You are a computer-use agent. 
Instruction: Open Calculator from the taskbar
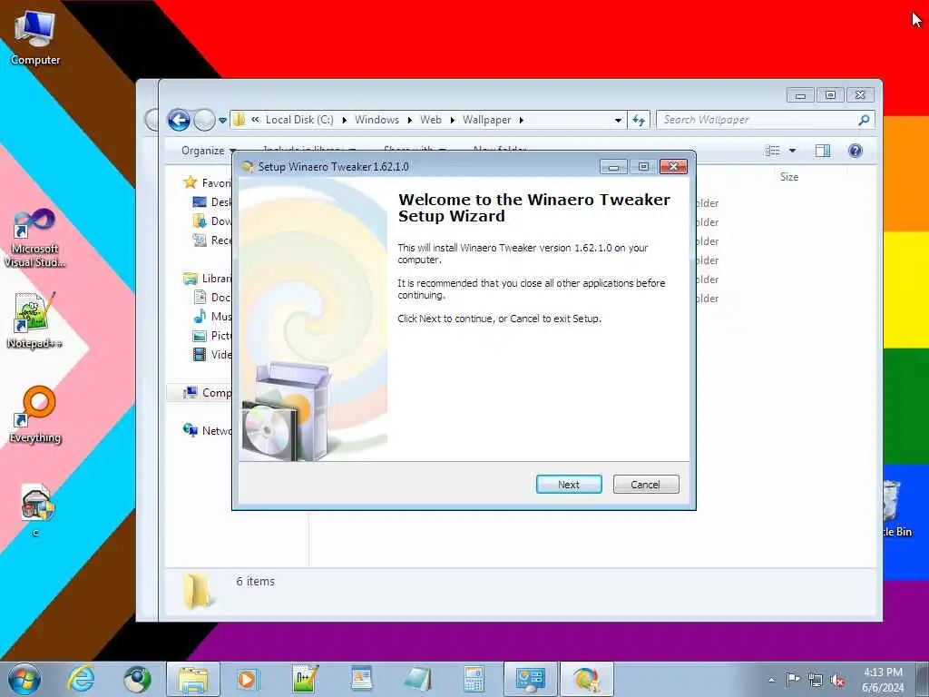point(474,679)
